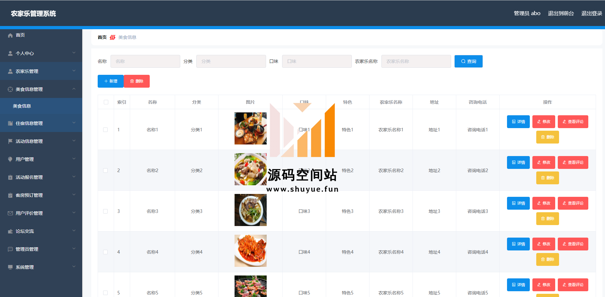Image resolution: width=605 pixels, height=297 pixels.
Task: Open 详情 for row 名称2
Action: pos(518,162)
